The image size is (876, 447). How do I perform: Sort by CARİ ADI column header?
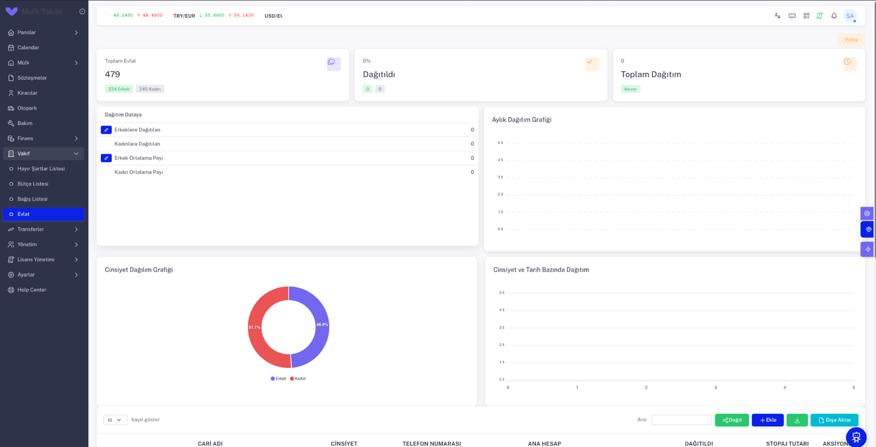tap(210, 444)
